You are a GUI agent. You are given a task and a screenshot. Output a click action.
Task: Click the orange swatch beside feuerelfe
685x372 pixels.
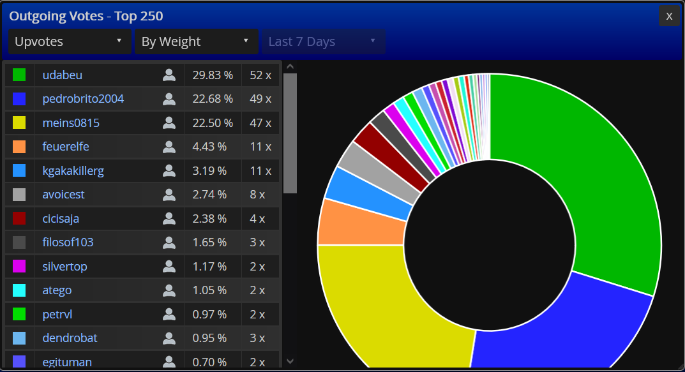pos(19,146)
